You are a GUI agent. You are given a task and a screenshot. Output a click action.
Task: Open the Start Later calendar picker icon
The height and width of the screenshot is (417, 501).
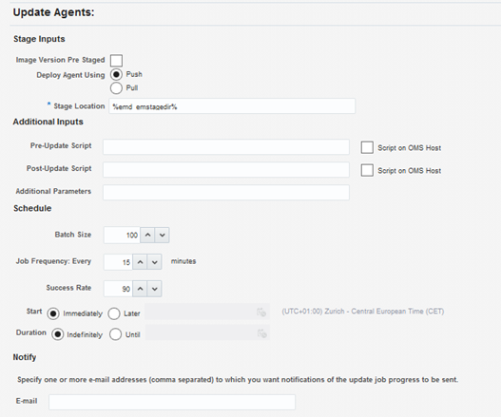pos(261,312)
